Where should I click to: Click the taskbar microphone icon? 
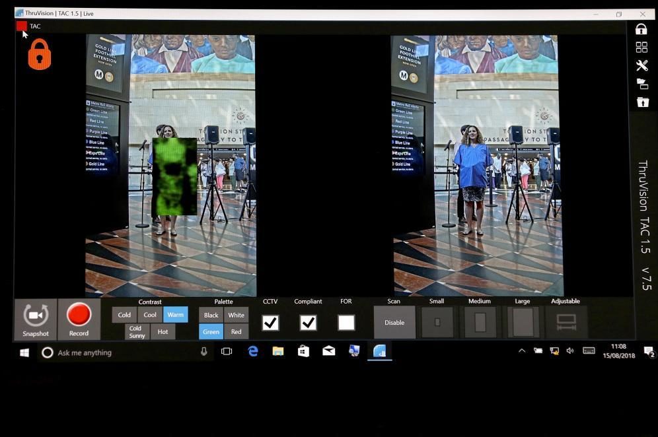(204, 352)
